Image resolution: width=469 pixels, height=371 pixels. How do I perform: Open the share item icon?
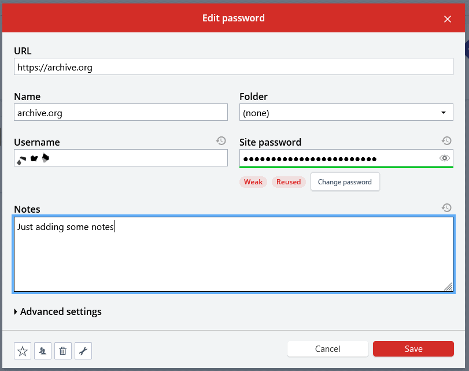tap(43, 351)
